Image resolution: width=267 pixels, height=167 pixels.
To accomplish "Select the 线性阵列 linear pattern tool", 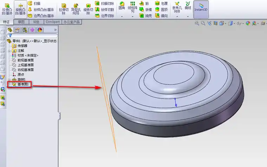I will pyautogui.click(x=132, y=7).
